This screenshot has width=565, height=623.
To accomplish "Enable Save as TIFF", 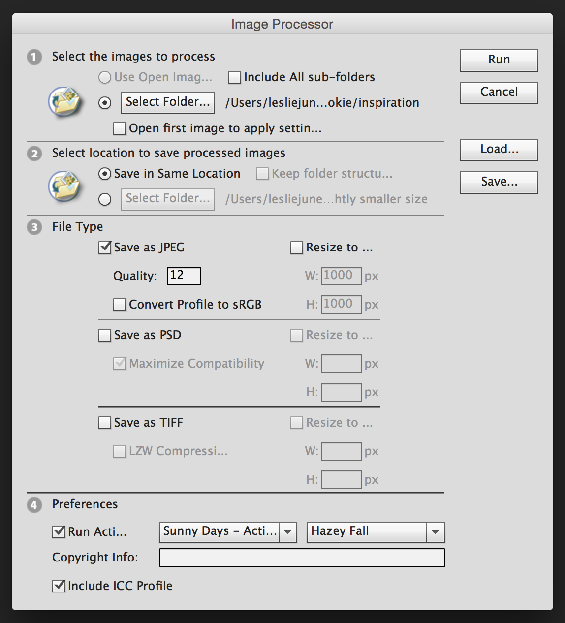I will 105,422.
